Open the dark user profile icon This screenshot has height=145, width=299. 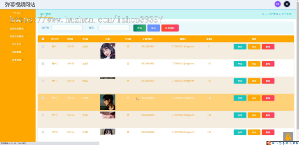pos(287,4)
